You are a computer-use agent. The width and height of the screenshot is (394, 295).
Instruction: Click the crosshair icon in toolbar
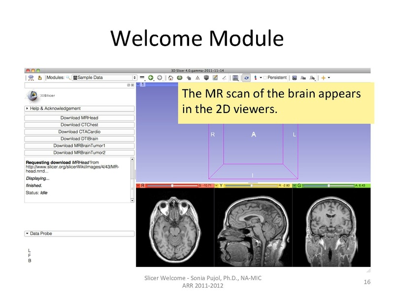(x=324, y=78)
